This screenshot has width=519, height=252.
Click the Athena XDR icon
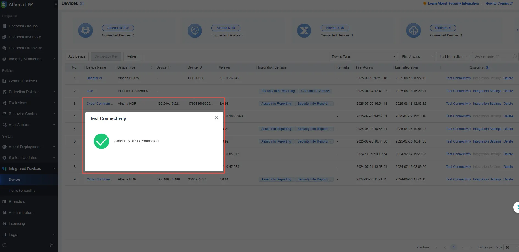click(x=304, y=30)
